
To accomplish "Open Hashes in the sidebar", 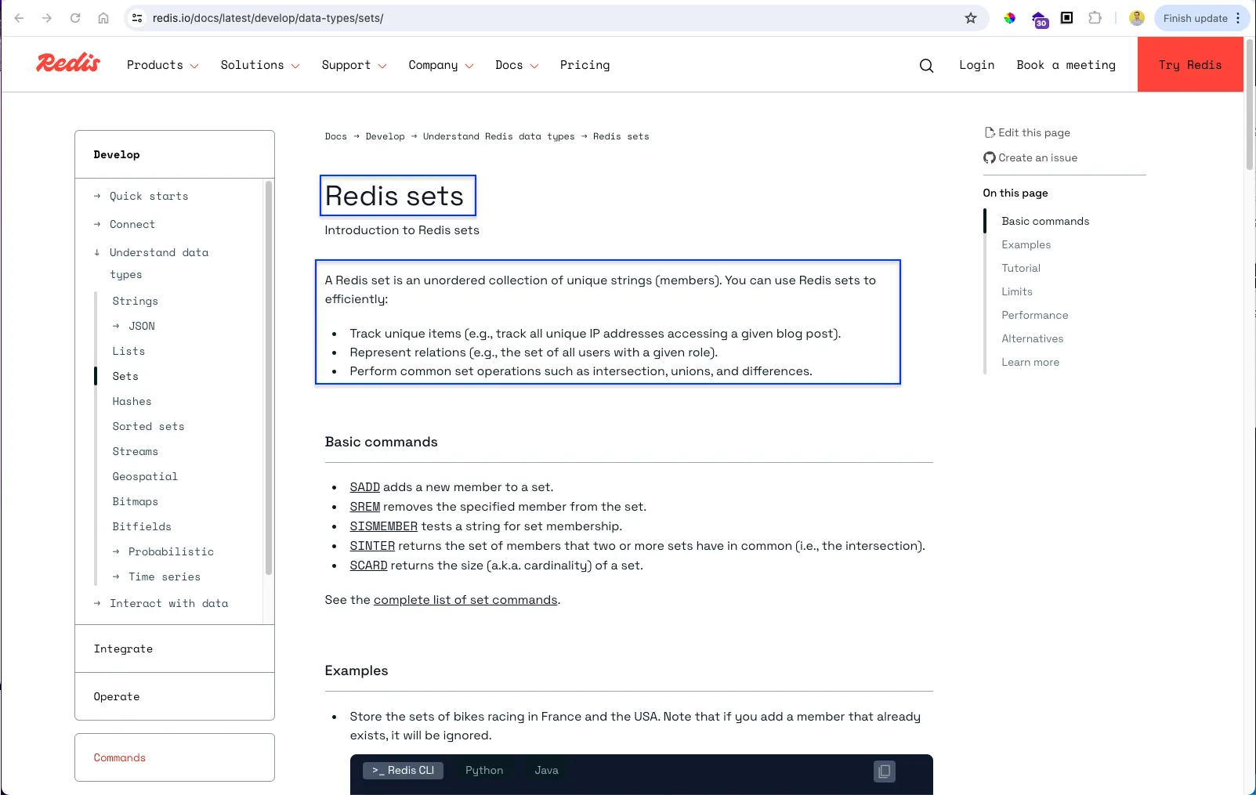I will 132,401.
